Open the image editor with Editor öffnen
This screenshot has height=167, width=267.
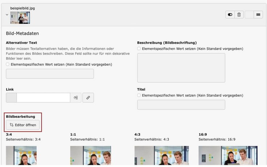[23, 125]
